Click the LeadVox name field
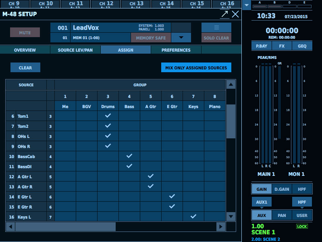The height and width of the screenshot is (242, 322). pos(120,27)
